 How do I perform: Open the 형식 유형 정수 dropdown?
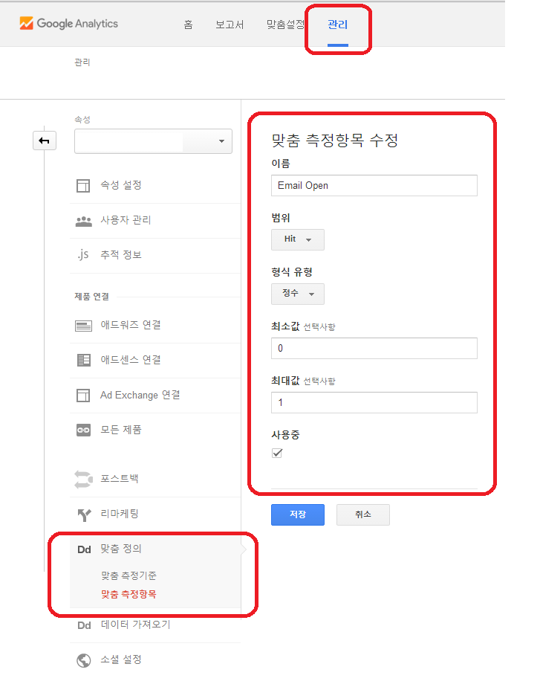pyautogui.click(x=298, y=294)
